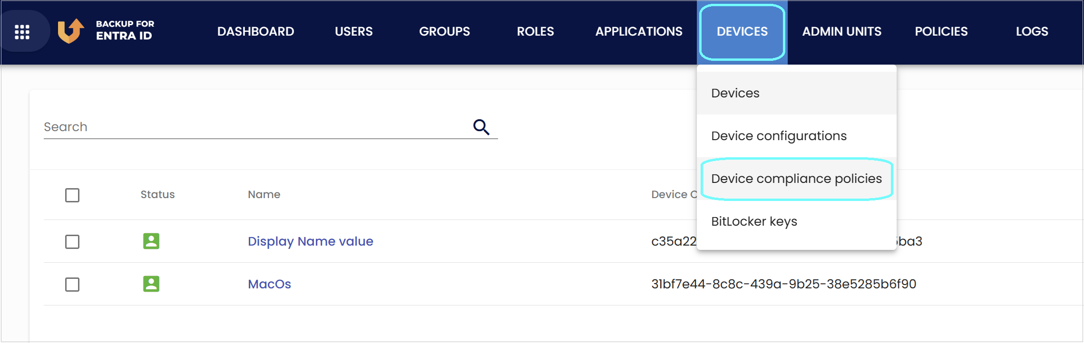Screen dimensions: 1084x343
Task: Open the MacOs device link
Action: (x=270, y=284)
